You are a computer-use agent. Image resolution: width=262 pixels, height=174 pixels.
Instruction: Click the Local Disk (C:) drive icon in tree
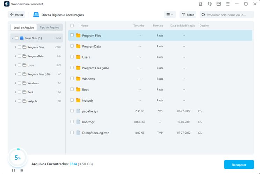[22, 38]
